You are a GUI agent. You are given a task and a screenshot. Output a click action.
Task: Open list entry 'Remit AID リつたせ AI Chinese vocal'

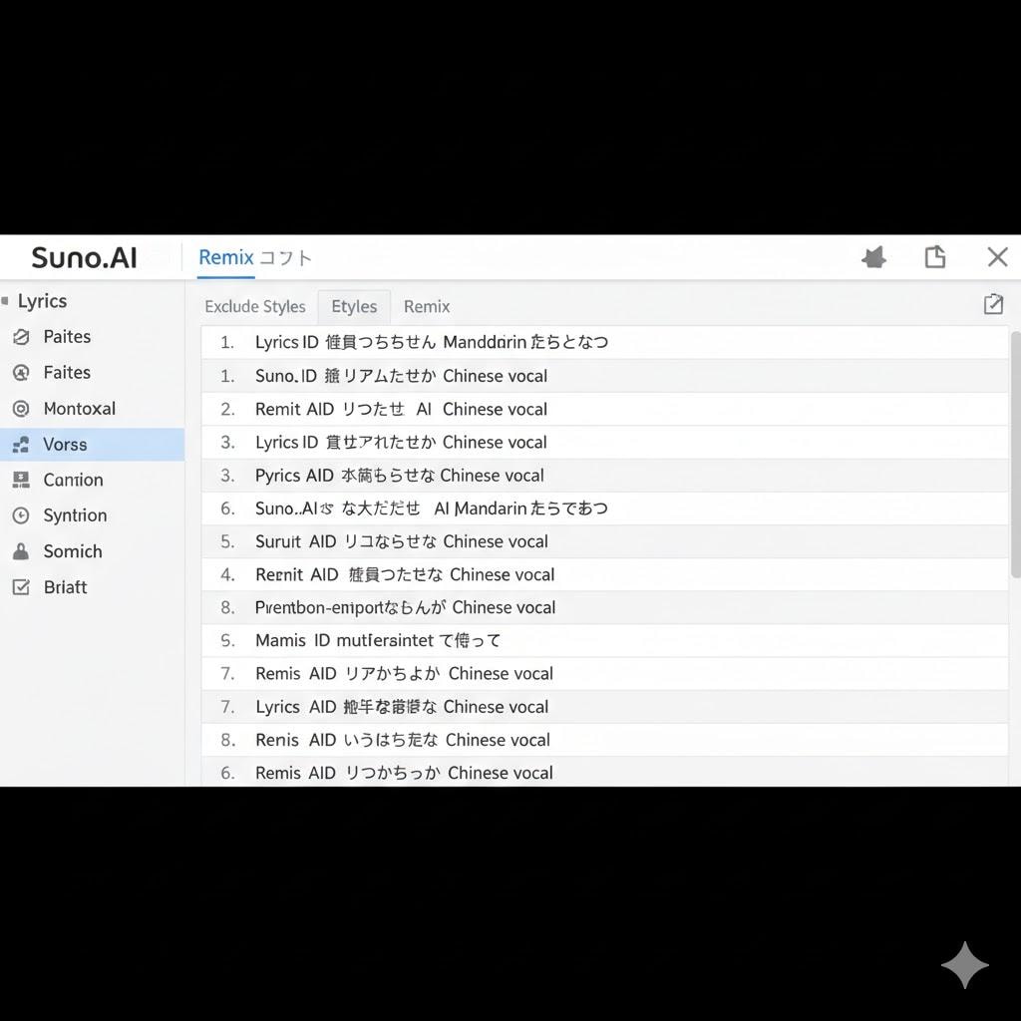click(401, 409)
